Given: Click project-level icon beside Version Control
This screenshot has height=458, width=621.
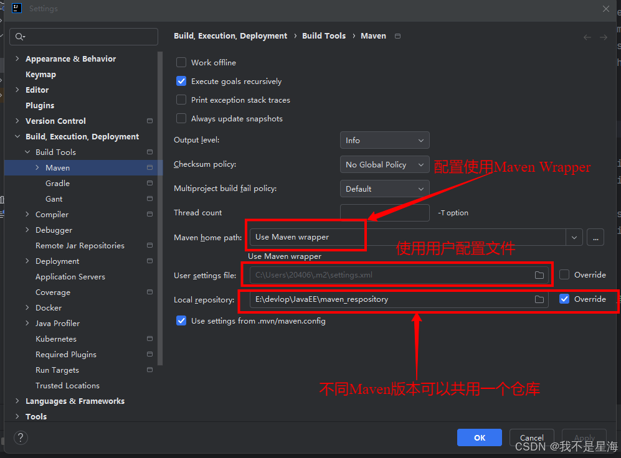Looking at the screenshot, I should point(149,121).
